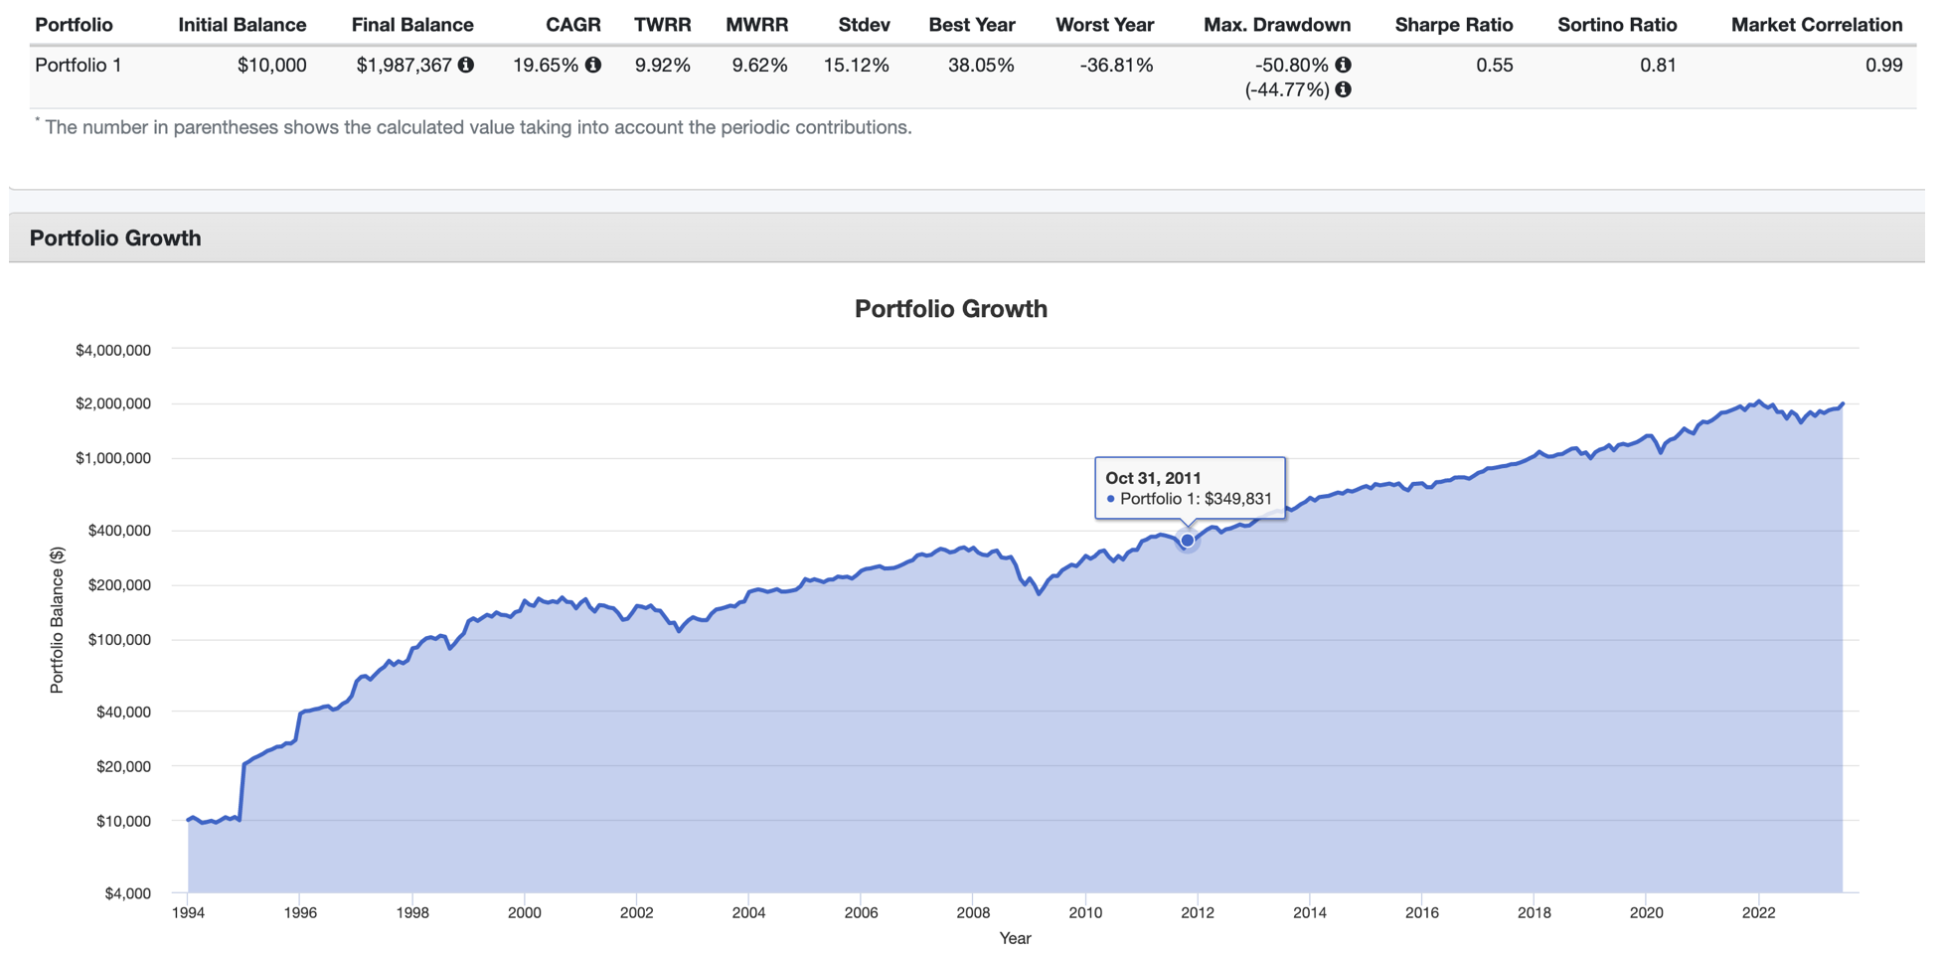1942x954 pixels.
Task: Click the MWRR column header
Action: point(756,25)
